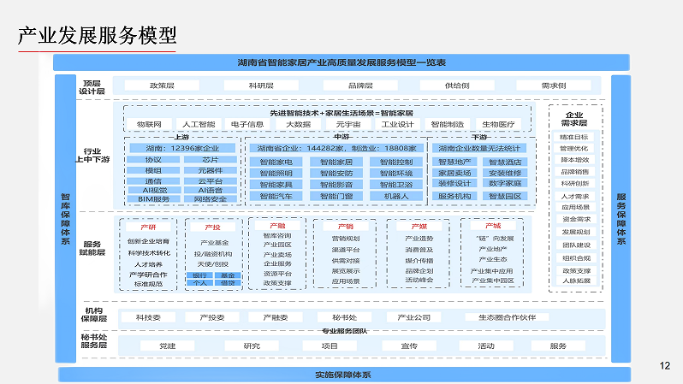The image size is (683, 384).
Task: Select the 科研层 box
Action: [261, 86]
